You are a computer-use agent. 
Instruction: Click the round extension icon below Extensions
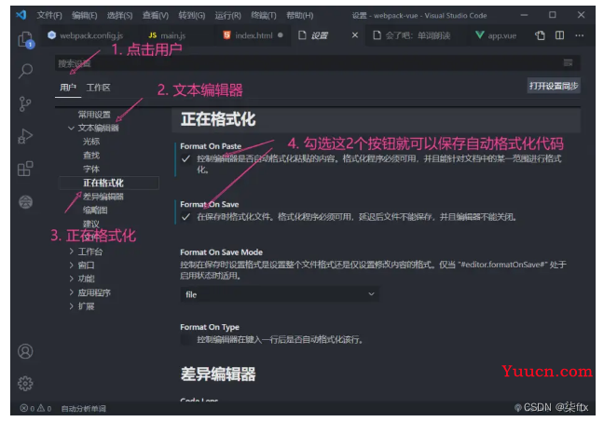(25, 202)
